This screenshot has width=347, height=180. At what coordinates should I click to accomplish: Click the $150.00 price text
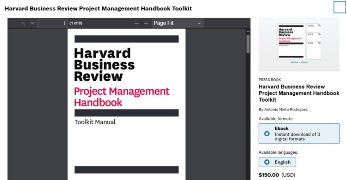coord(269,175)
